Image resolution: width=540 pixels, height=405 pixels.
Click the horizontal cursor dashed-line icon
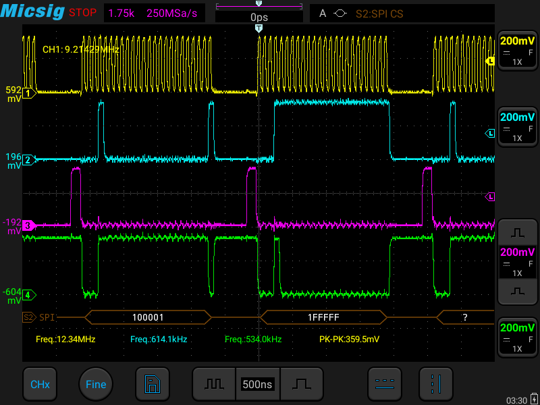point(384,384)
